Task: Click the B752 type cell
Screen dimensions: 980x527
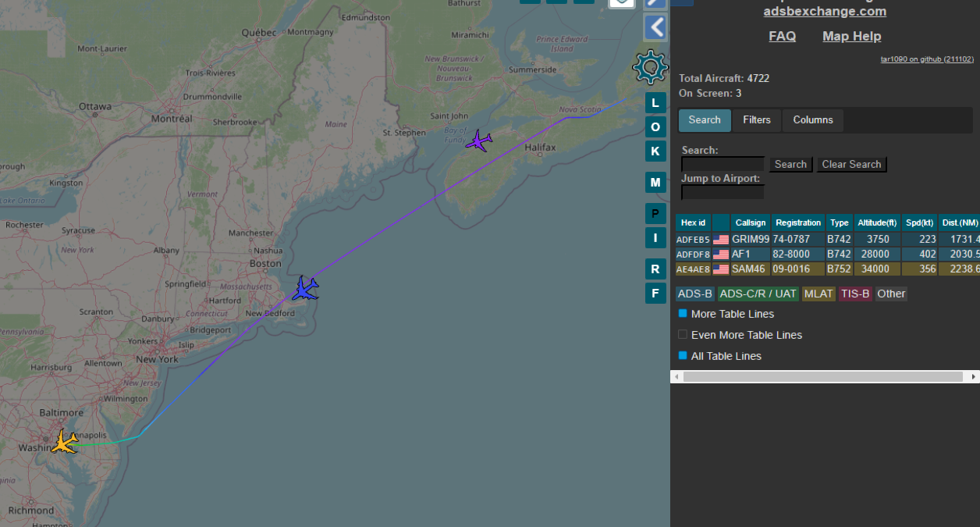Action: coord(839,269)
